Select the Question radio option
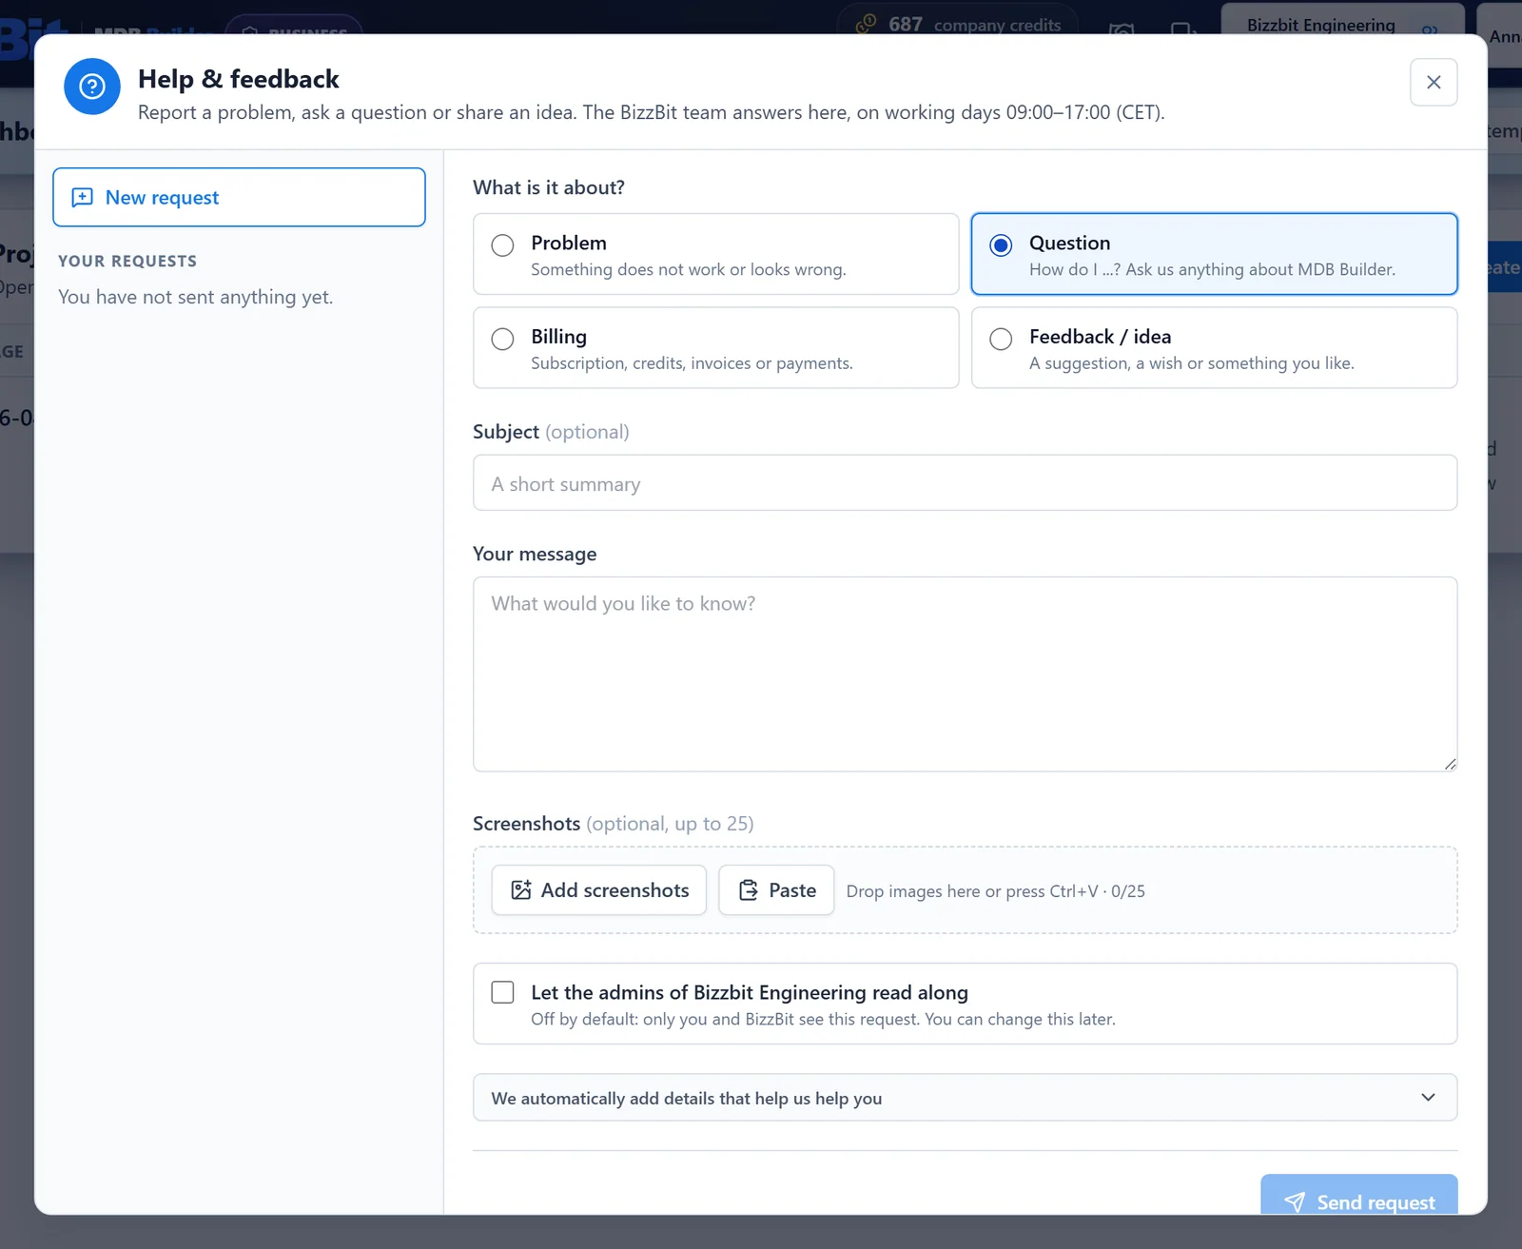 point(1001,245)
